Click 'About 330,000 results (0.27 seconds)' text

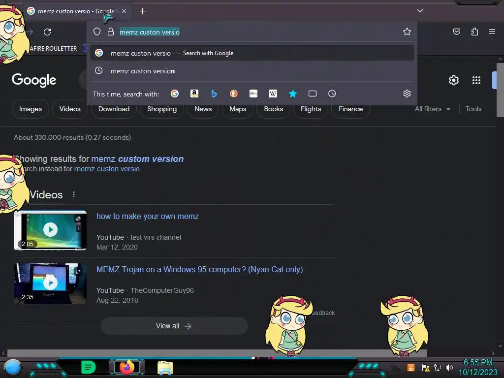coord(72,138)
